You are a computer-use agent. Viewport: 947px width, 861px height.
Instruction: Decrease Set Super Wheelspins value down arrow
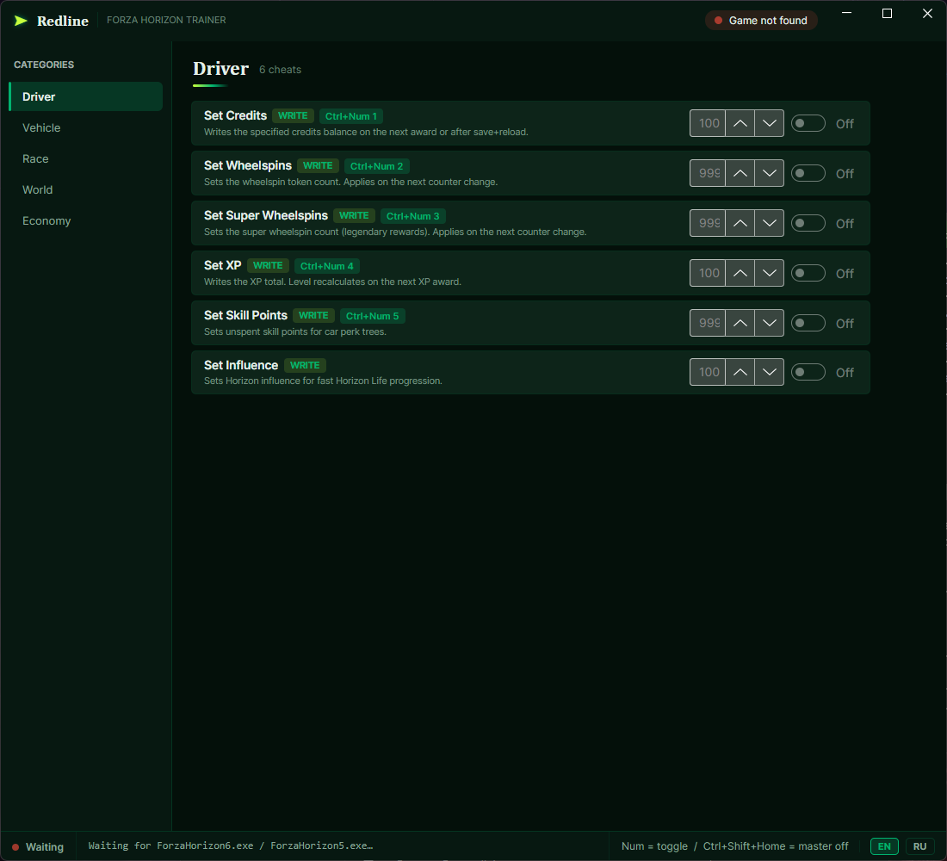coord(769,223)
